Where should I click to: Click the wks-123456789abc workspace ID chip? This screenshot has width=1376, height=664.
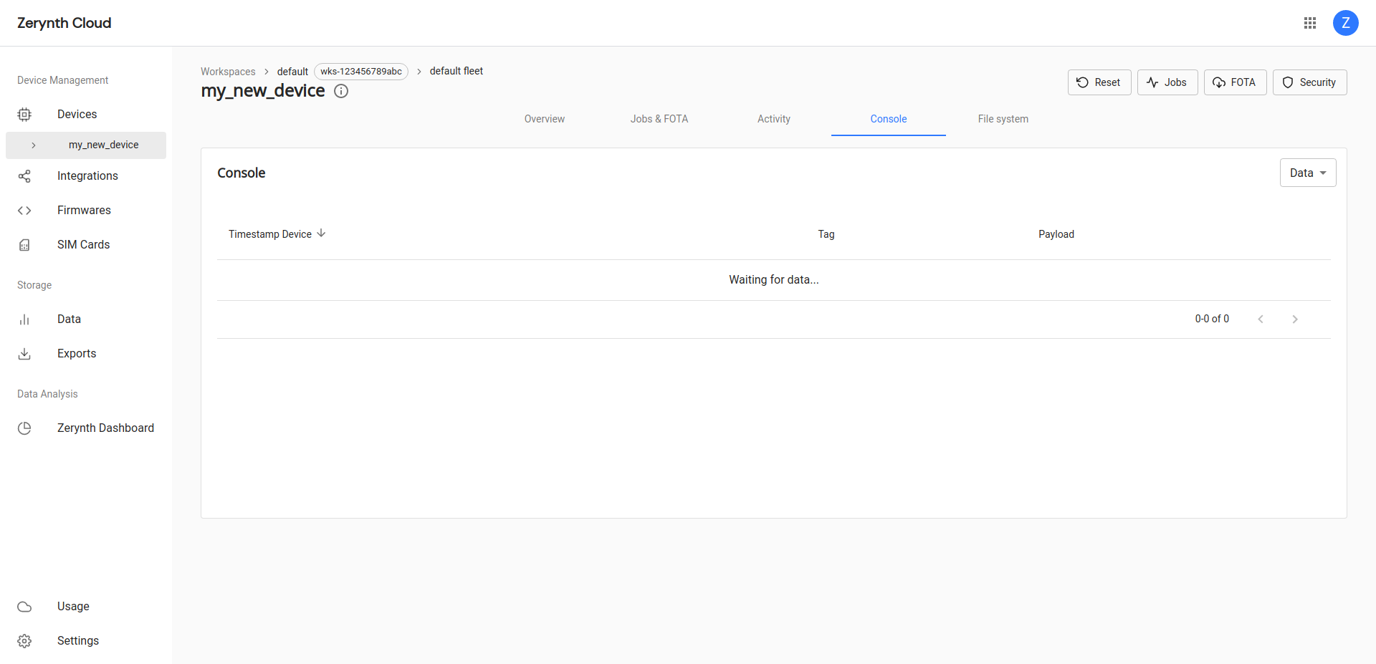coord(361,72)
